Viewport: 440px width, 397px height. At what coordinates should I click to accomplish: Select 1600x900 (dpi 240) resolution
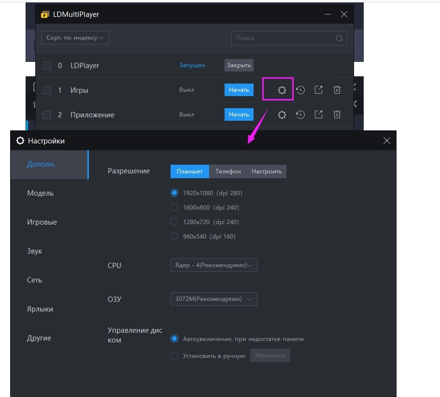[174, 208]
